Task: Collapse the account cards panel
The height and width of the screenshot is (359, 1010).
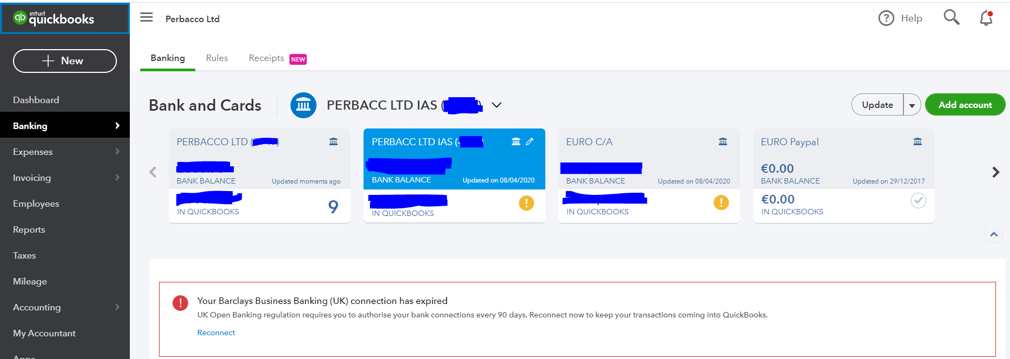Action: coord(994,234)
